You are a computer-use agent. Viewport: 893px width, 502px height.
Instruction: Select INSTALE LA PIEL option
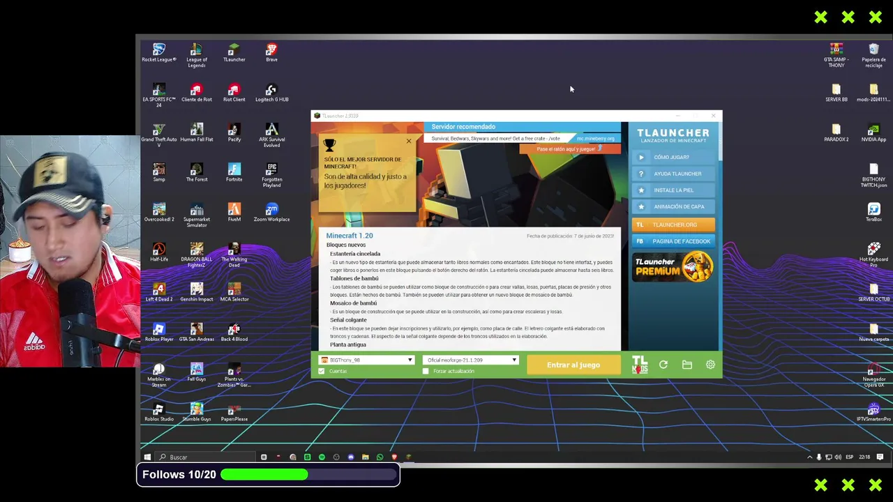point(673,190)
